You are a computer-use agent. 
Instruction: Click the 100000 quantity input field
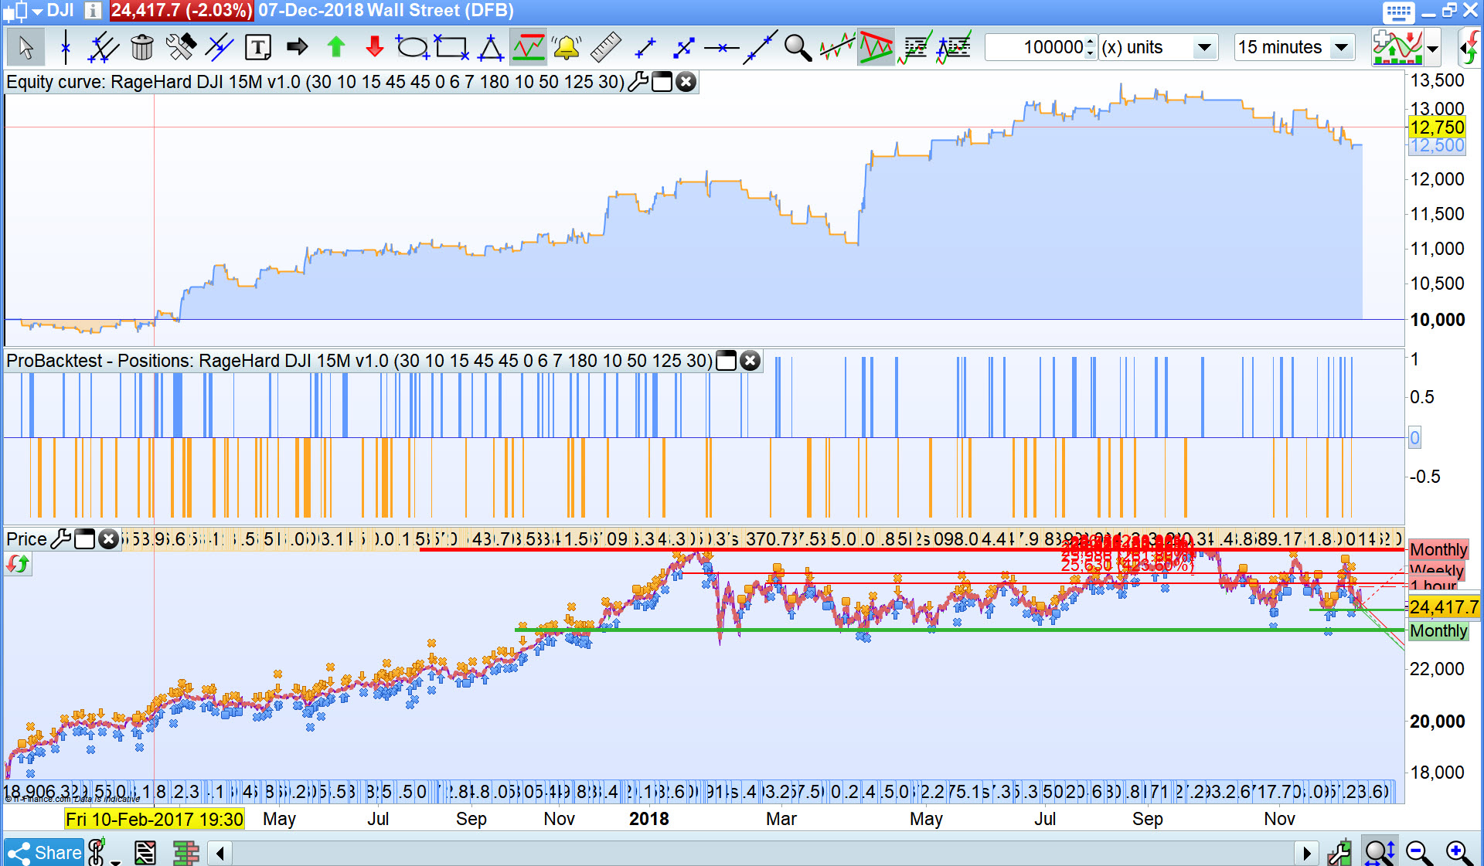(x=1036, y=48)
